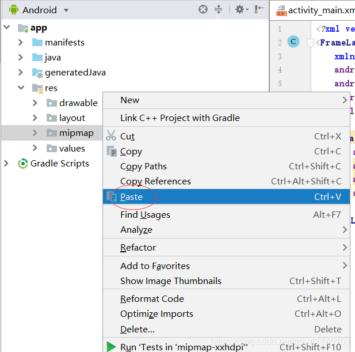Click the Gradle Scripts icon

(23, 164)
